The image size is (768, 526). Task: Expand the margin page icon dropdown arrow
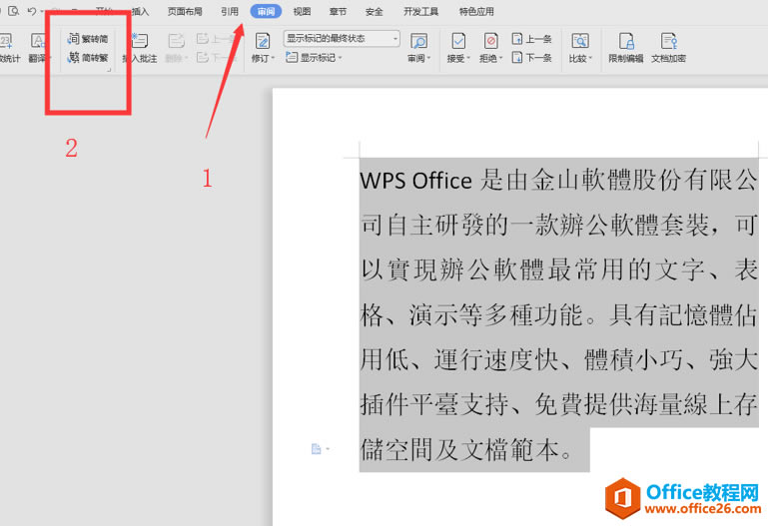click(x=328, y=449)
